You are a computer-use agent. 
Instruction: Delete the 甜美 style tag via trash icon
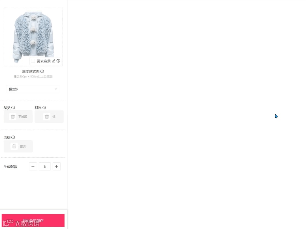tap(14, 146)
